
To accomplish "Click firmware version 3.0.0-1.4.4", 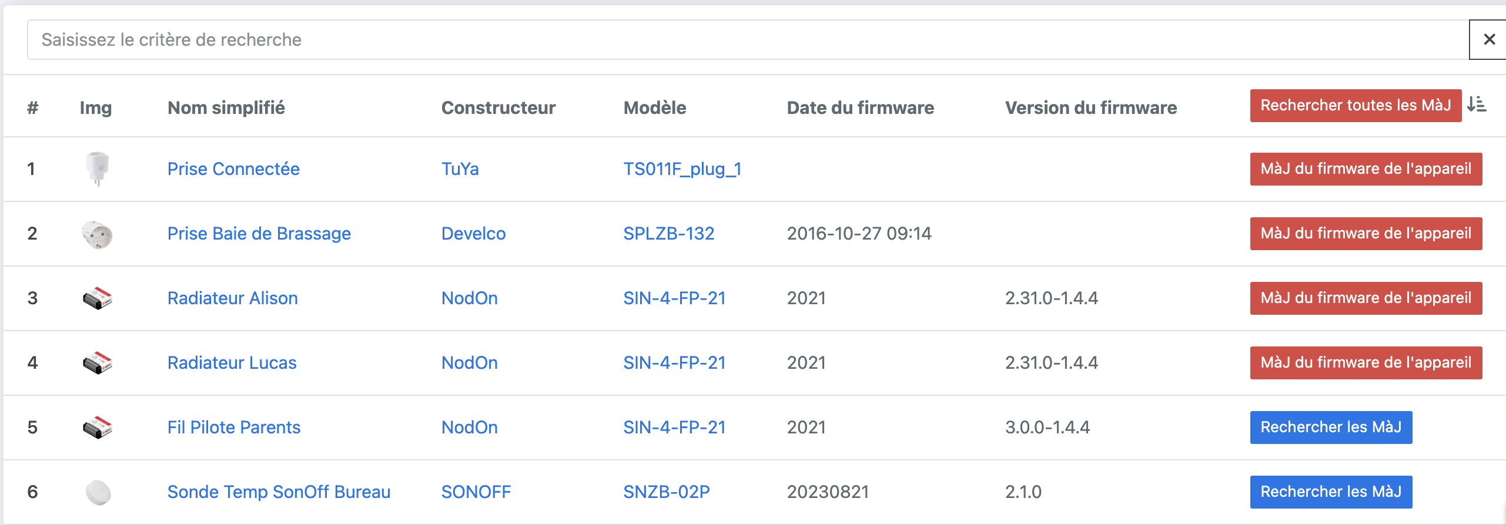I will click(x=1047, y=428).
